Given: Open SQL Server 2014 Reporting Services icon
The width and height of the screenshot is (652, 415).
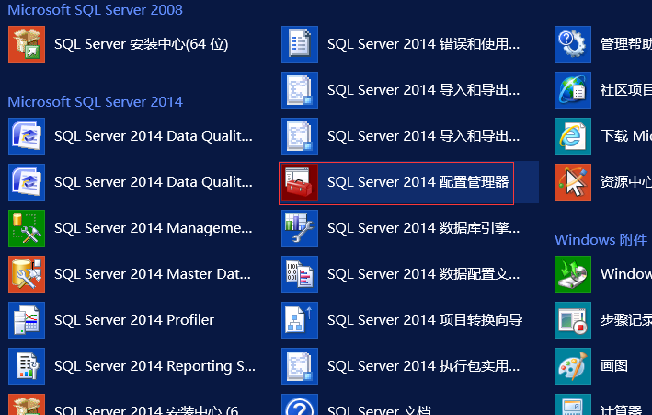Looking at the screenshot, I should (x=27, y=366).
